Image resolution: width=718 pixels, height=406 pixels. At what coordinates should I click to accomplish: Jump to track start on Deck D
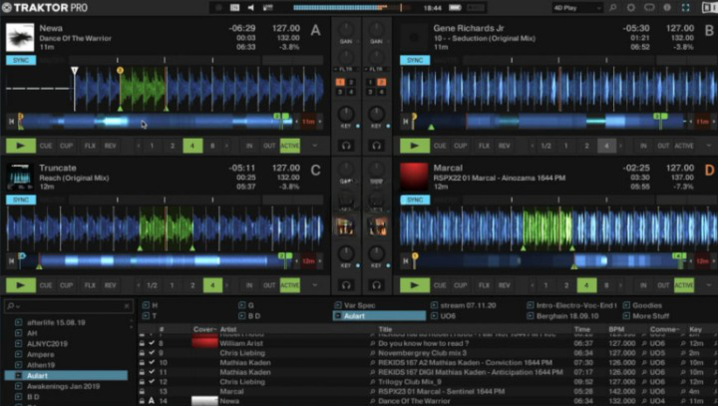click(x=405, y=261)
